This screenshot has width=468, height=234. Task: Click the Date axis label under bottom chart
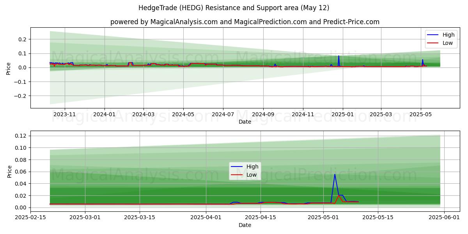point(245,225)
